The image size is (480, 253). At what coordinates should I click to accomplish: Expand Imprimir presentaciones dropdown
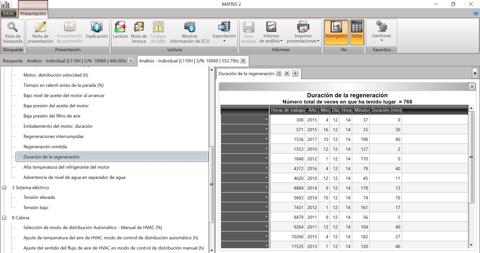303,32
